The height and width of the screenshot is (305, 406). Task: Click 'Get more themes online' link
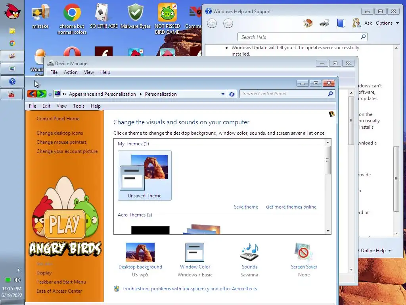pyautogui.click(x=291, y=207)
